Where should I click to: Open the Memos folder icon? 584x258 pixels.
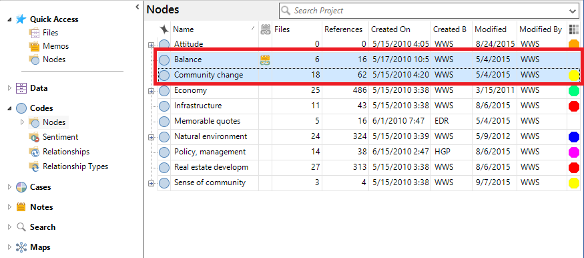pos(34,46)
